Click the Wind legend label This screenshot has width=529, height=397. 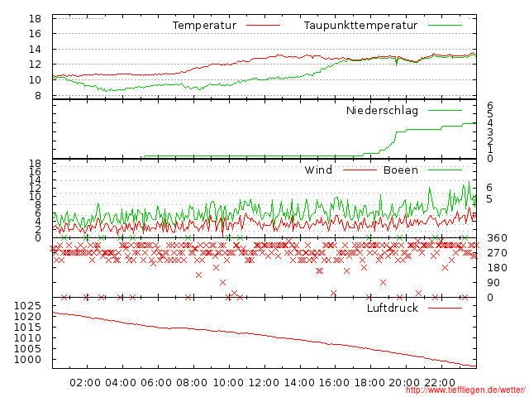click(318, 170)
